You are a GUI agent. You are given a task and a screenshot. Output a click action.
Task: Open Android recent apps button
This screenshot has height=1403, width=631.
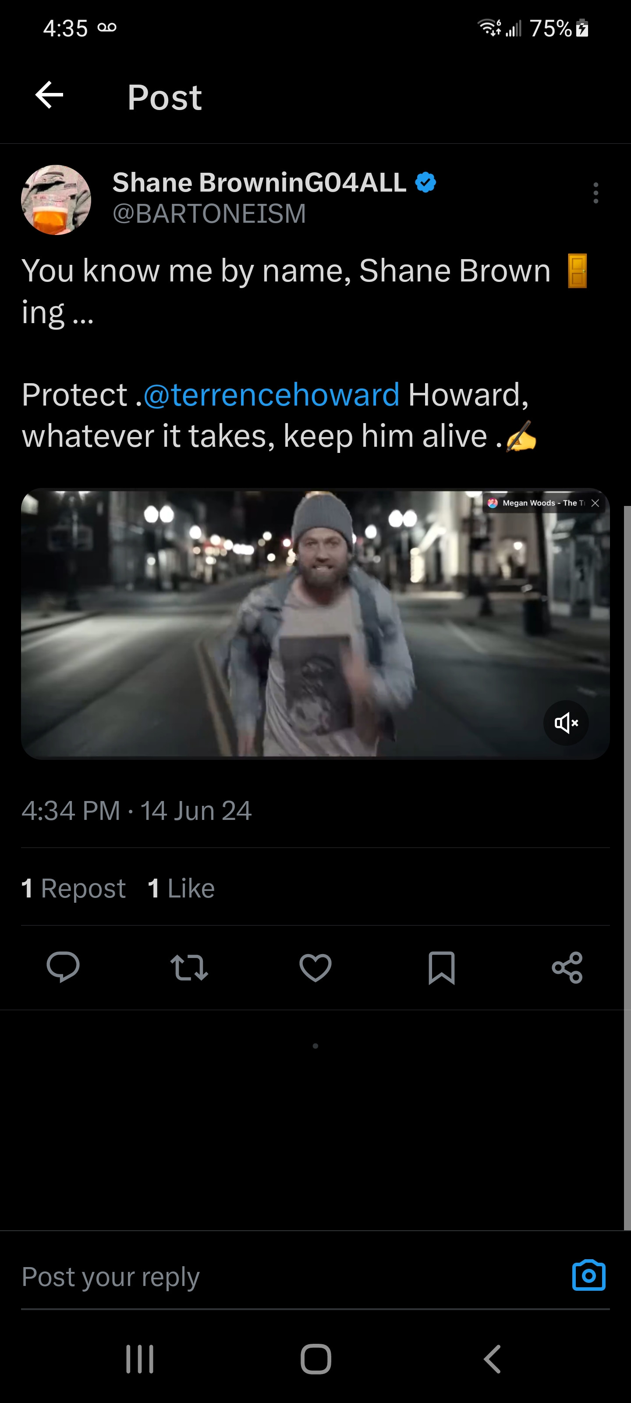pyautogui.click(x=140, y=1359)
